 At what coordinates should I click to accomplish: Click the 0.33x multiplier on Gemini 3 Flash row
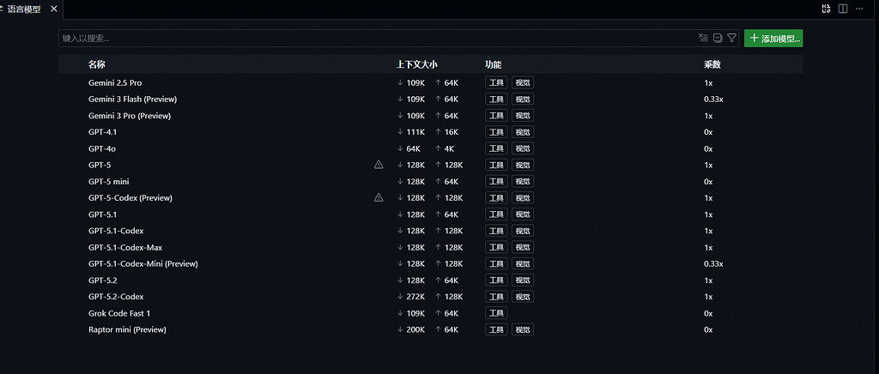coord(713,100)
